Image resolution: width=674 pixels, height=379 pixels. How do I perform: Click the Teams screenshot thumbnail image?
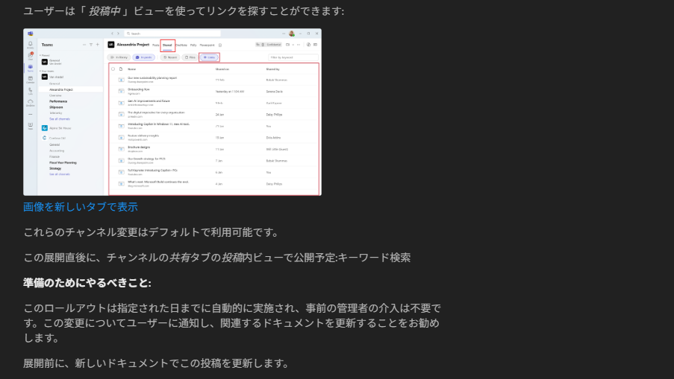tap(172, 112)
